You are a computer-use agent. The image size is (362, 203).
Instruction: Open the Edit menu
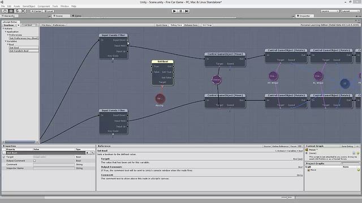click(9, 6)
